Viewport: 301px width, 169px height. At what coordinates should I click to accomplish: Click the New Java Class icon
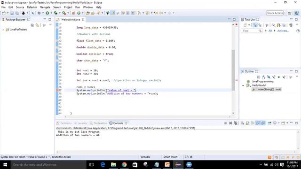point(79,13)
